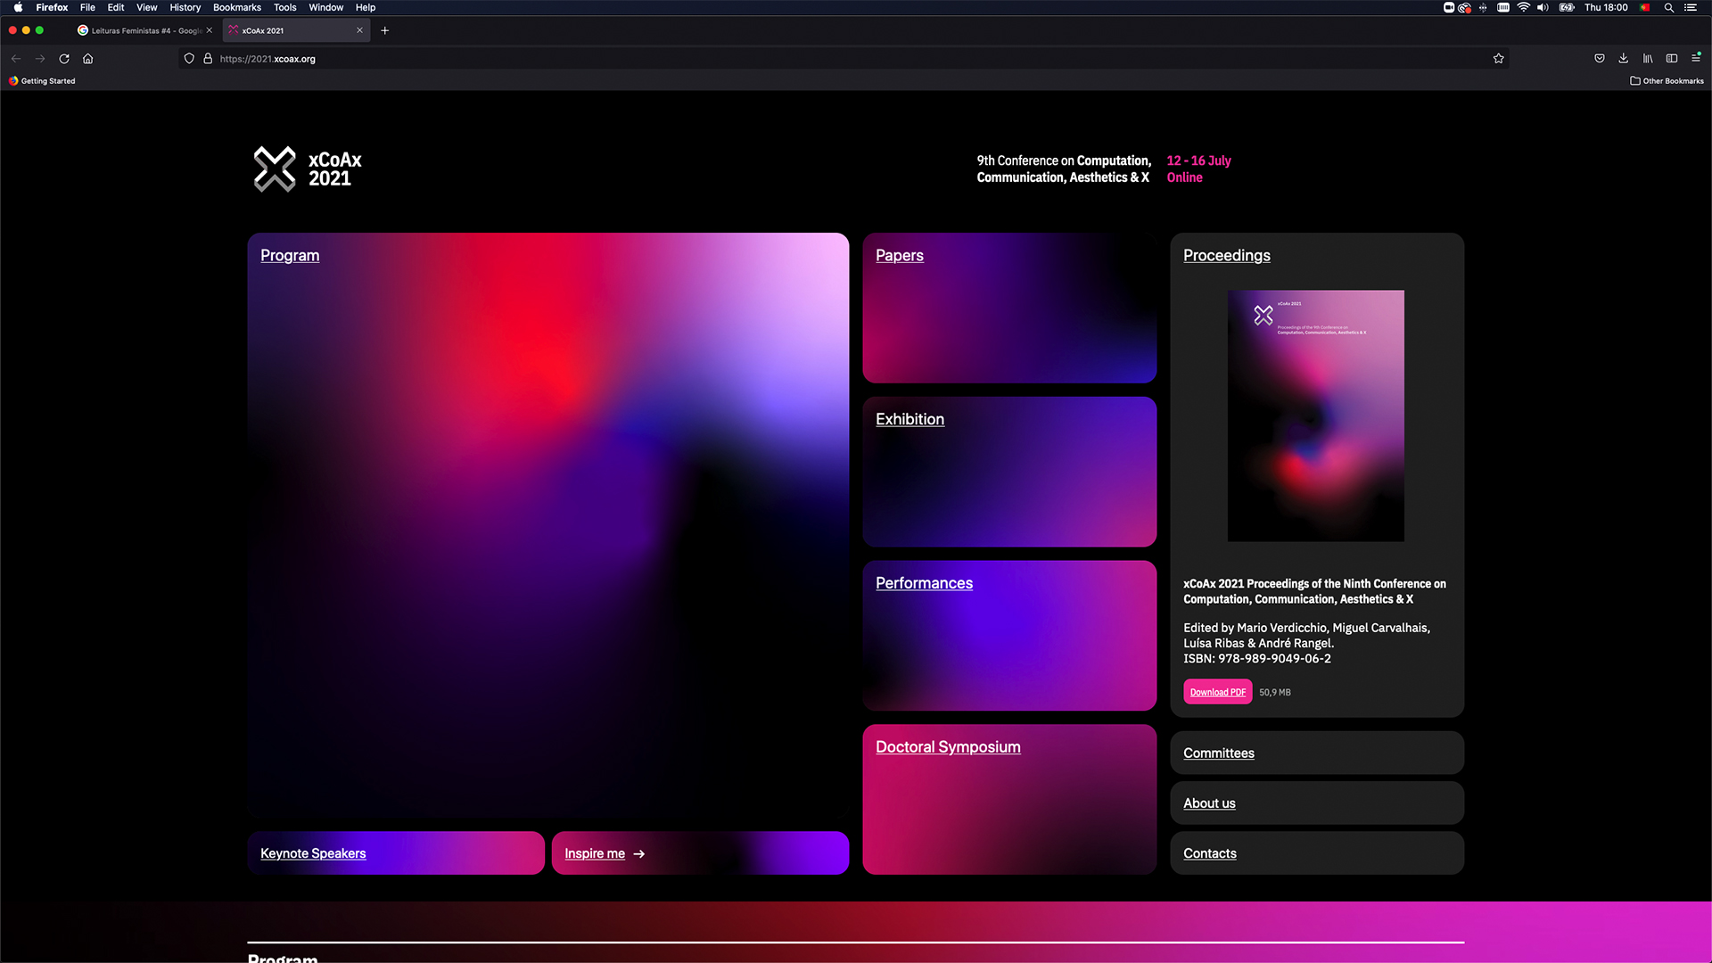Open the downloads arrow icon

pyautogui.click(x=1624, y=59)
